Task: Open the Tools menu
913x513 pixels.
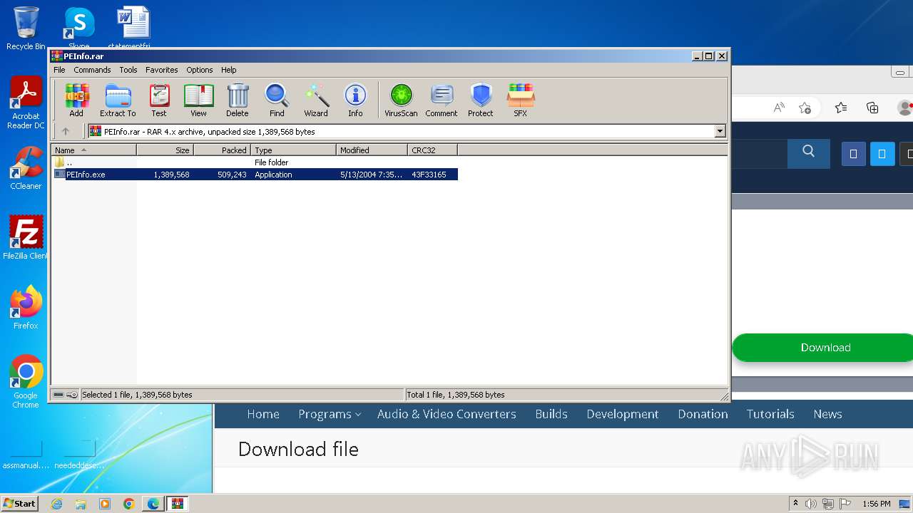Action: [x=128, y=70]
